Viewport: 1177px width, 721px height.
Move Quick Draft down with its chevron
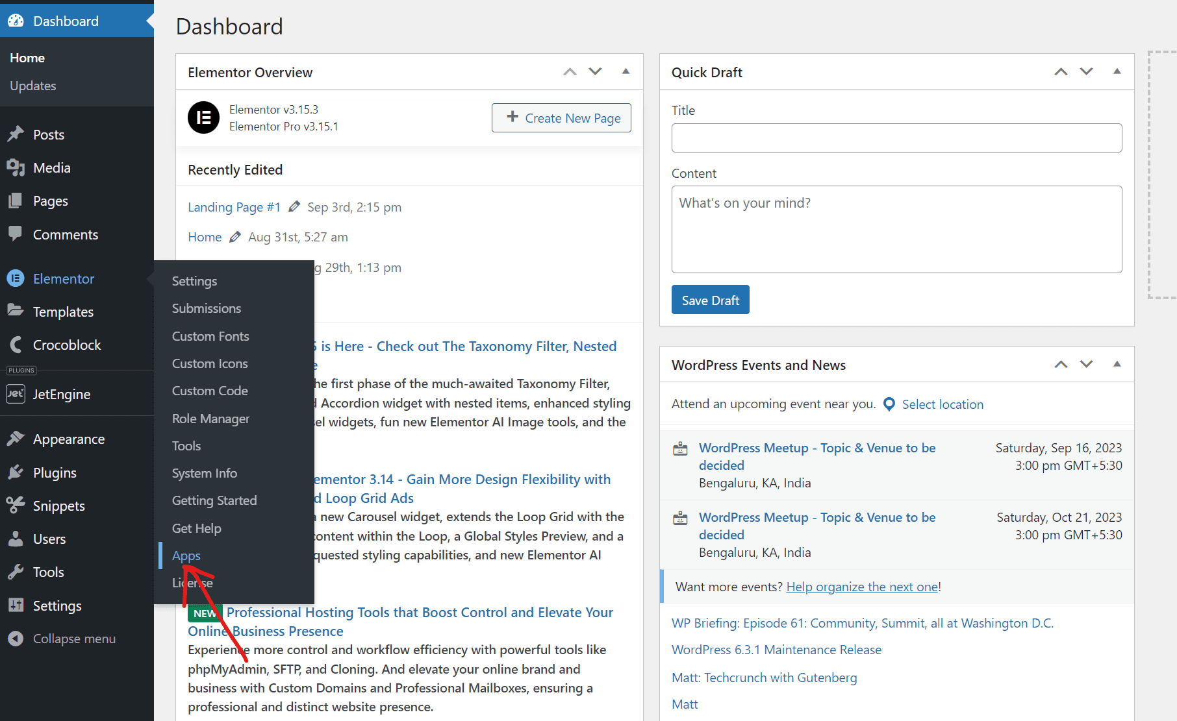click(x=1086, y=71)
